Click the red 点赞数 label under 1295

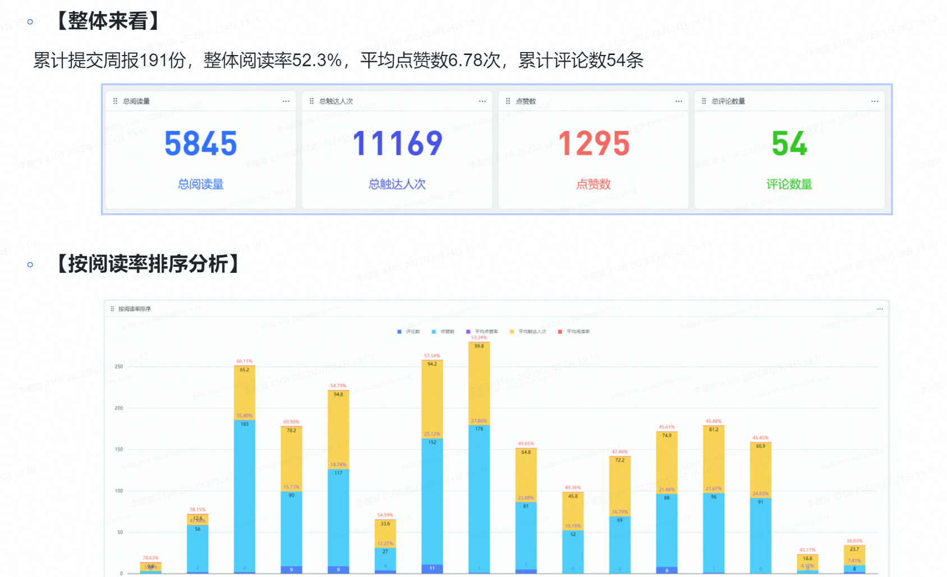click(x=593, y=184)
